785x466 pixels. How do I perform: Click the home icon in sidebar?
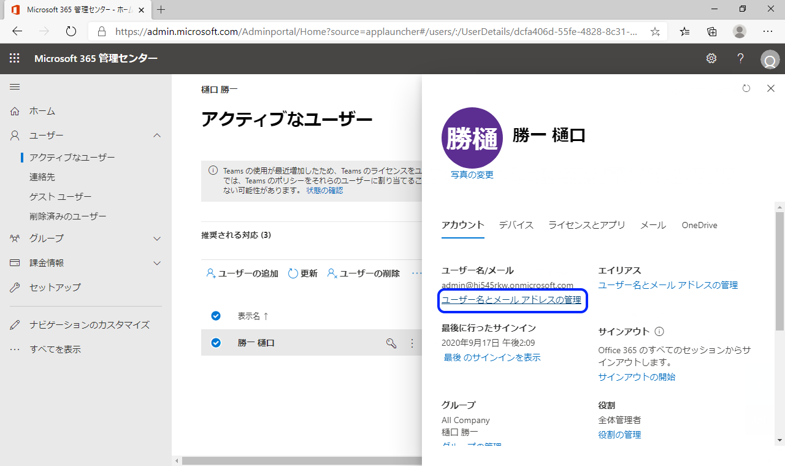[x=15, y=111]
